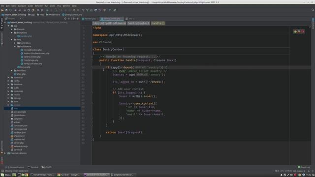Select RedirectIfAuthenticated.php in project tree
The image size is (315, 177).
click(35, 54)
